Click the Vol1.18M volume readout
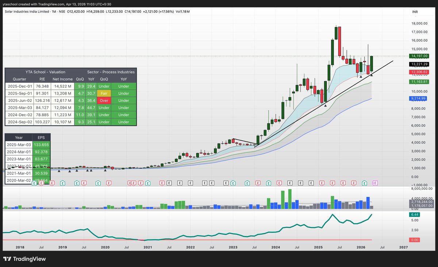The width and height of the screenshot is (438, 267). coord(182,12)
